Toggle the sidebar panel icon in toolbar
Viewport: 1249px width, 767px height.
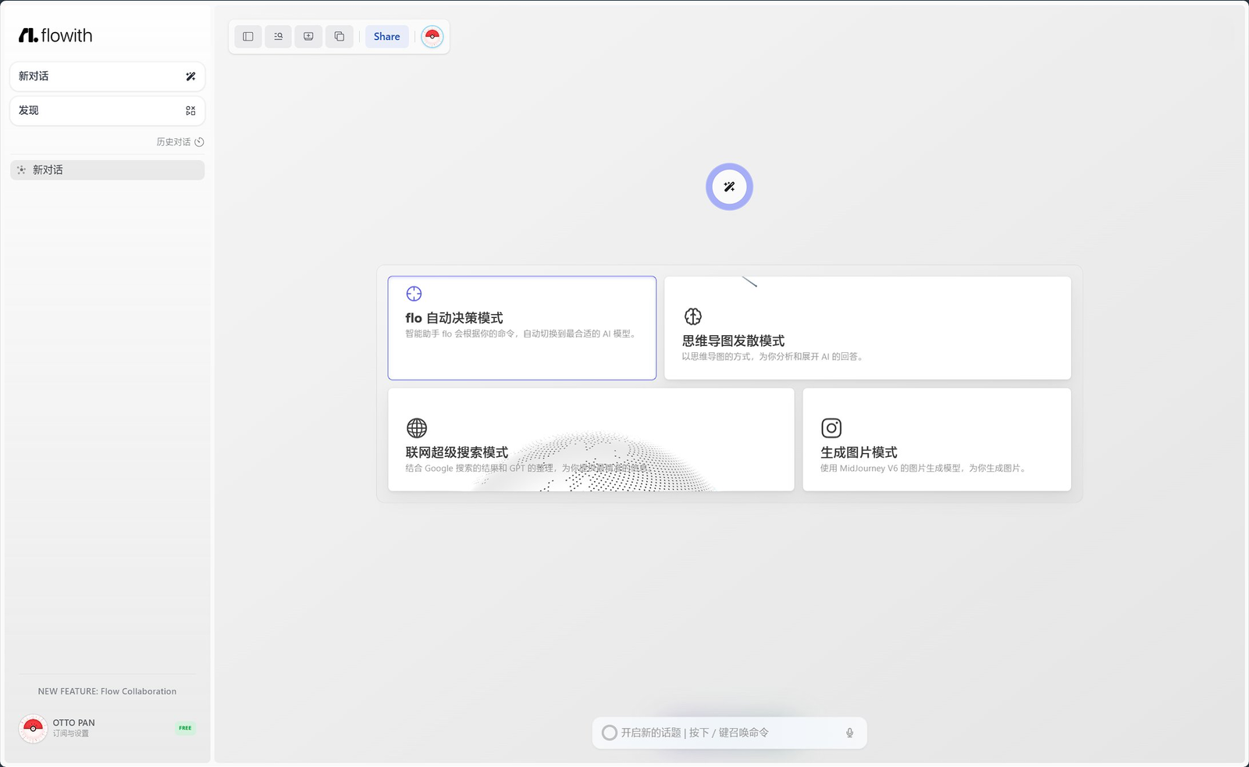click(x=248, y=37)
